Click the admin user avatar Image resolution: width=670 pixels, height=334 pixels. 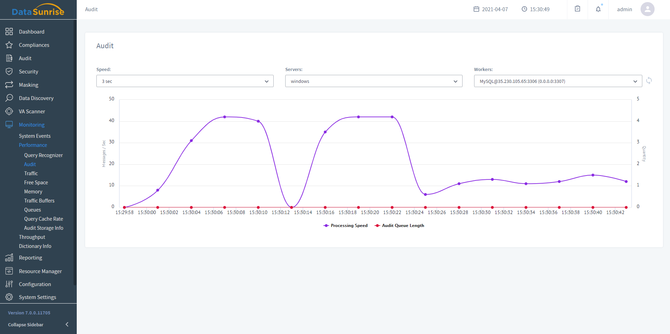pos(647,9)
